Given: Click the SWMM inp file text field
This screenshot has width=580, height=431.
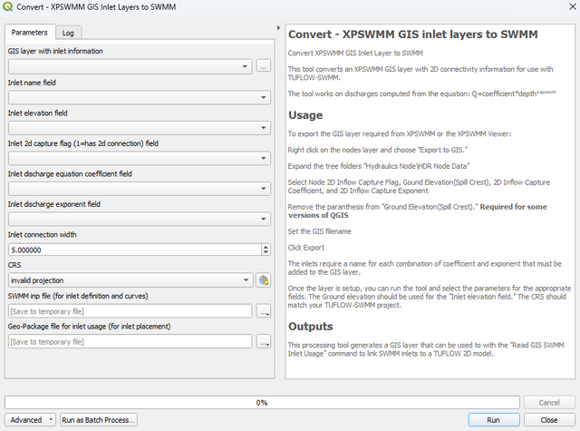Looking at the screenshot, I should coord(129,311).
